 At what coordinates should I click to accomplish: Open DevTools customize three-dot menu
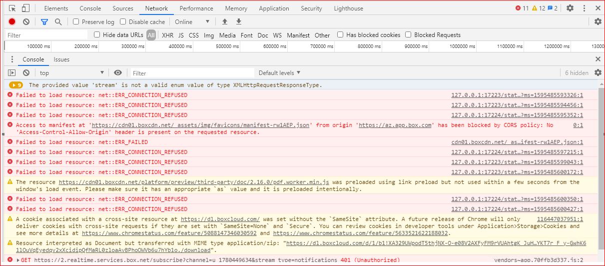(585, 8)
